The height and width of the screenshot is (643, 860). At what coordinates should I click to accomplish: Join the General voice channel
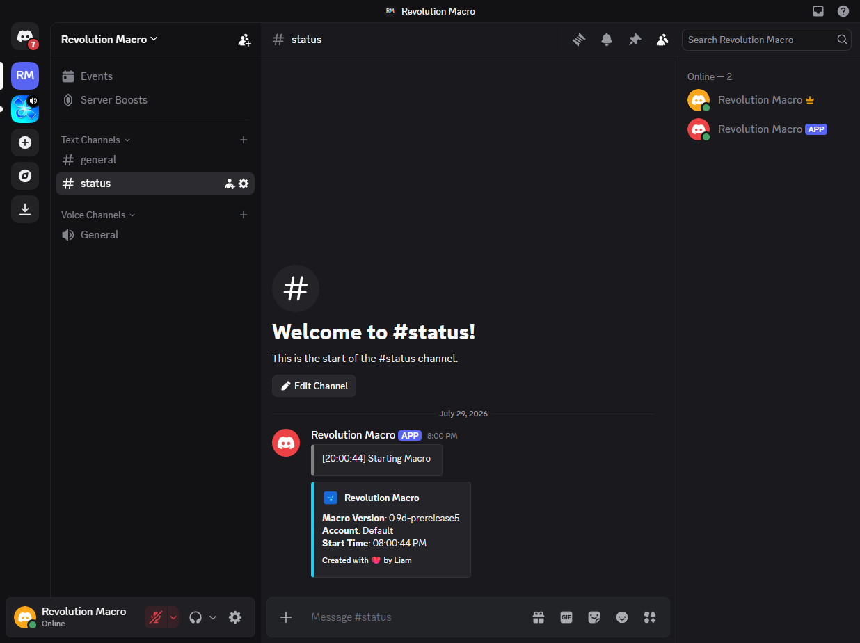[154, 235]
